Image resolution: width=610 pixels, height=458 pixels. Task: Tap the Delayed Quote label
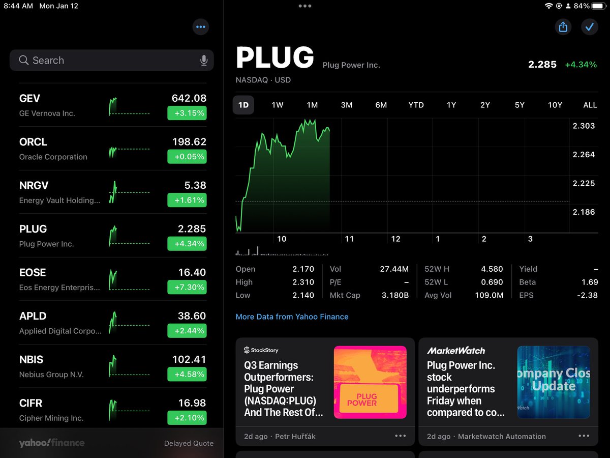pos(189,443)
